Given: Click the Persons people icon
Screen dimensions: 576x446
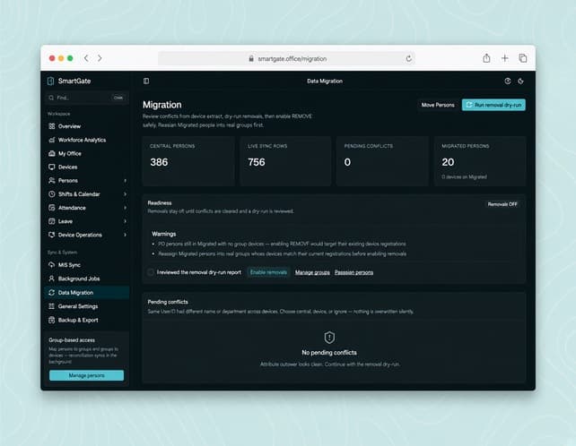Looking at the screenshot, I should click(x=52, y=180).
